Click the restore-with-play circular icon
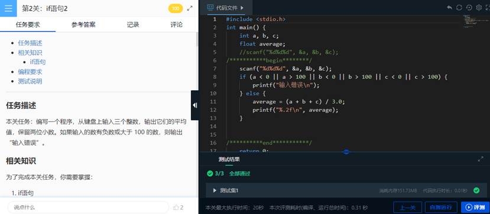Image resolution: width=490 pixels, height=214 pixels. 469,8
